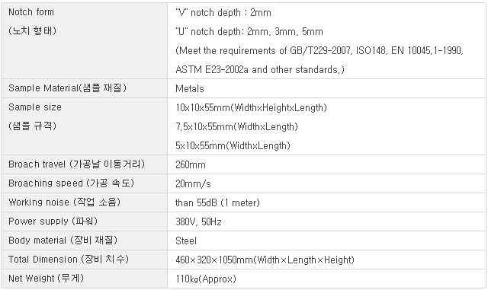The width and height of the screenshot is (488, 290).
Task: Select the 110kg(Approx) weight value
Action: pyautogui.click(x=206, y=279)
